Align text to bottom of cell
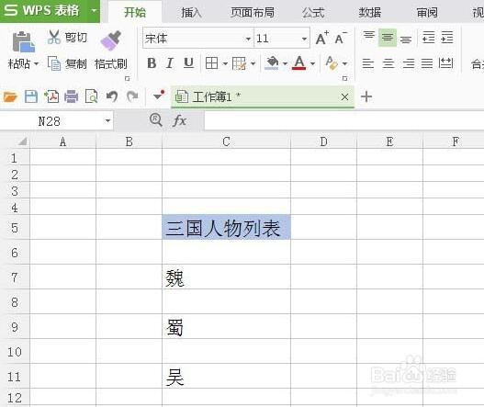This screenshot has height=407, width=484. coord(406,39)
